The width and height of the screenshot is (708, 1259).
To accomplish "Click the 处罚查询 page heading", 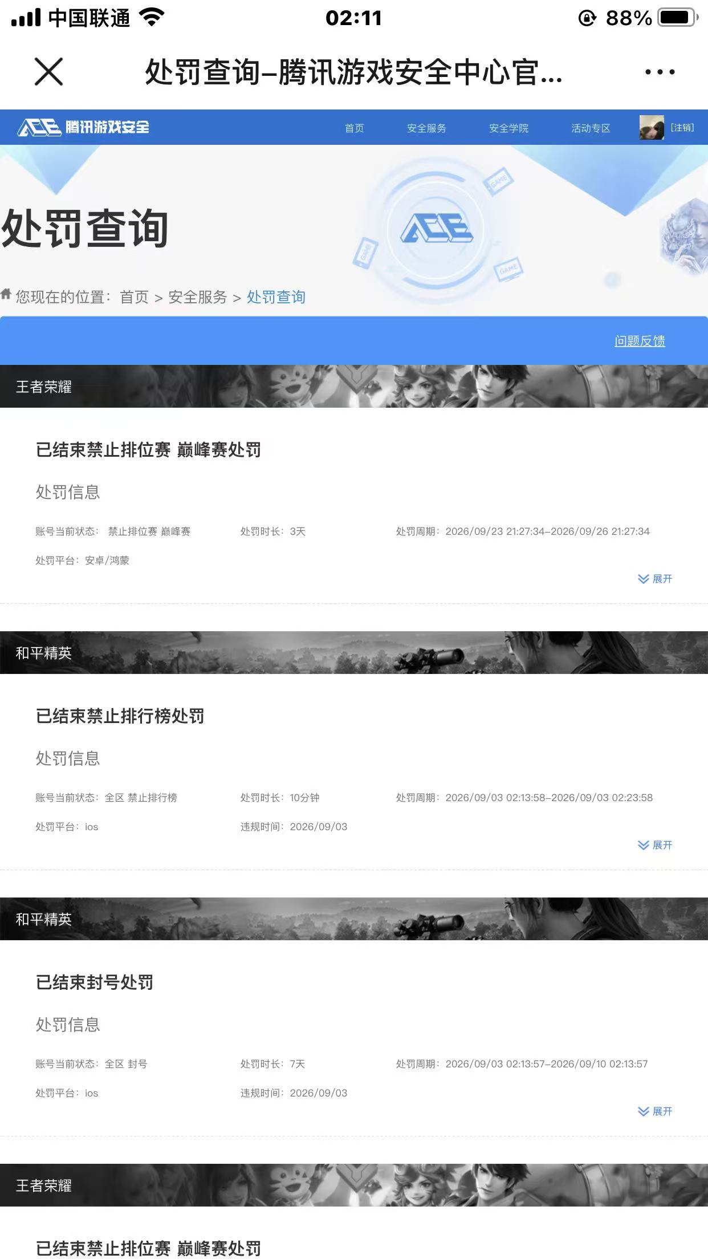I will point(85,229).
